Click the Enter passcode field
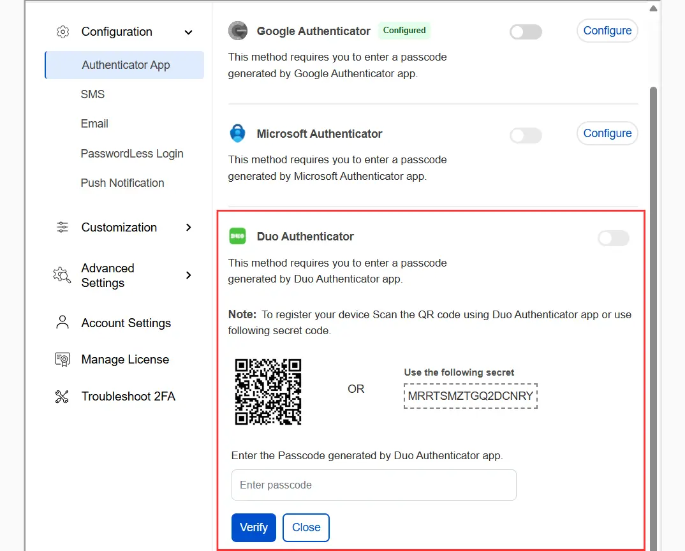Screen dimensions: 685x551 click(x=374, y=485)
